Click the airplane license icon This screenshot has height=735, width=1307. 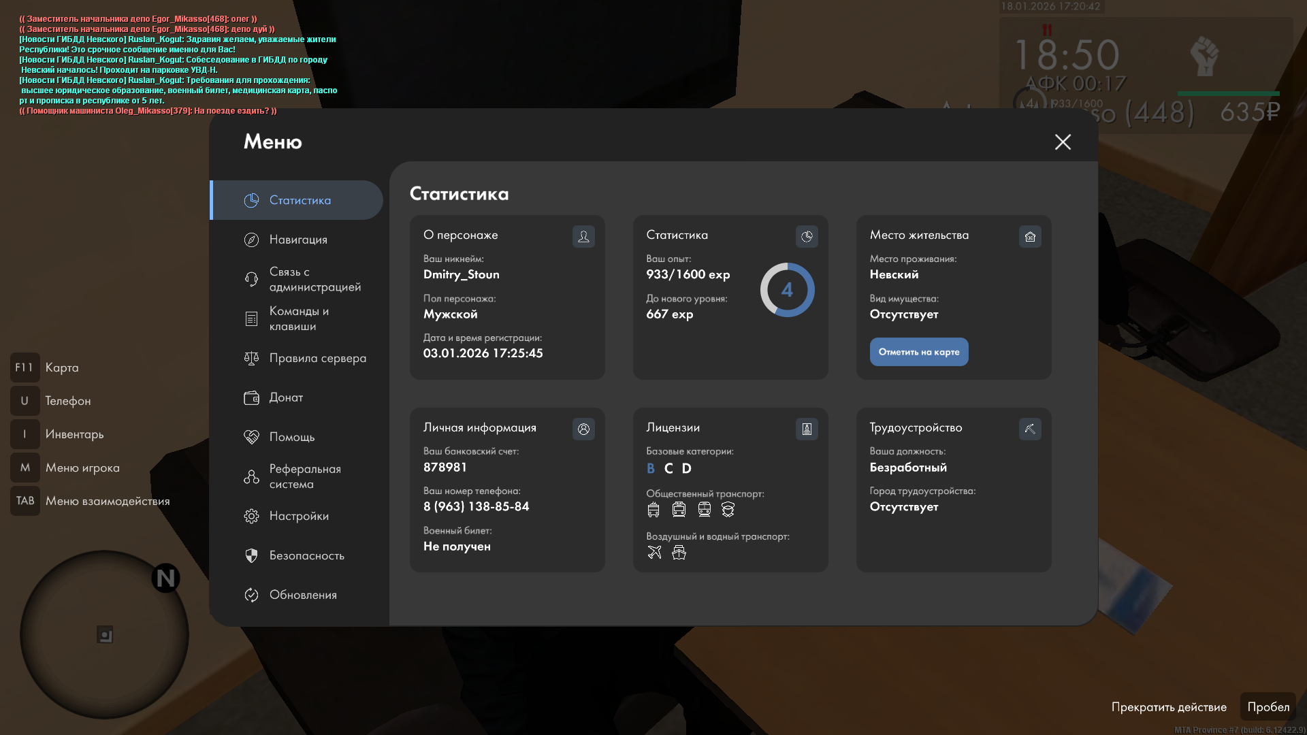coord(654,553)
